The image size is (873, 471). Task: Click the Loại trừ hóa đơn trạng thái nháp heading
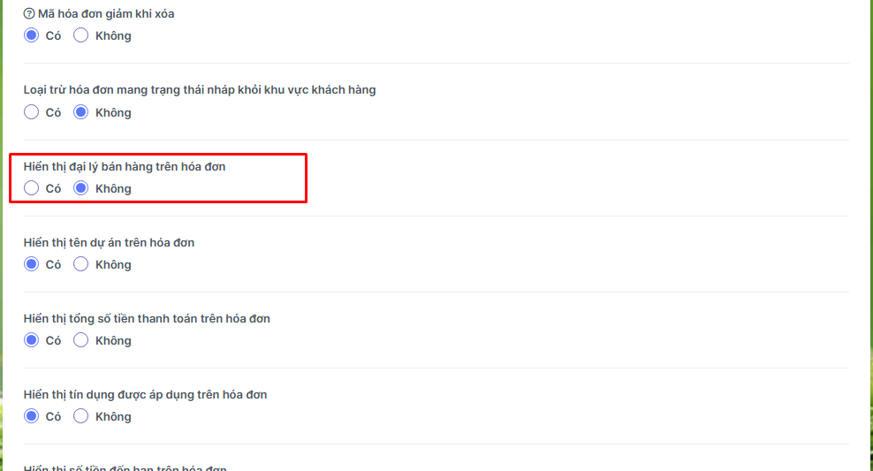point(200,90)
